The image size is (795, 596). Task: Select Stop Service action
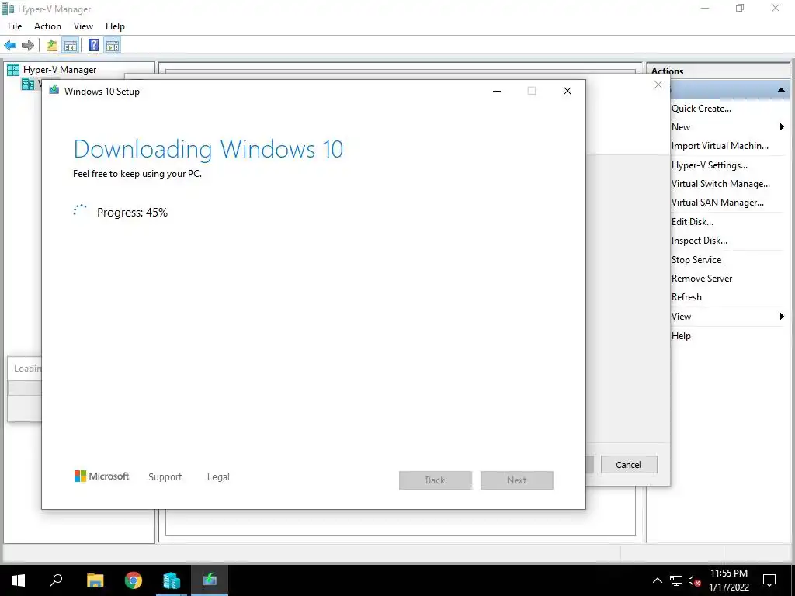click(696, 260)
